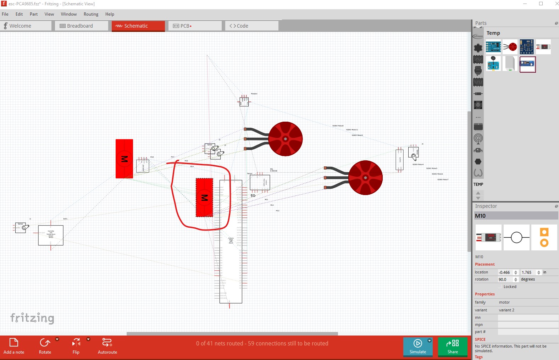Select the antenna bin icon in Parts sidebar
This screenshot has height=360, width=559.
point(478,139)
